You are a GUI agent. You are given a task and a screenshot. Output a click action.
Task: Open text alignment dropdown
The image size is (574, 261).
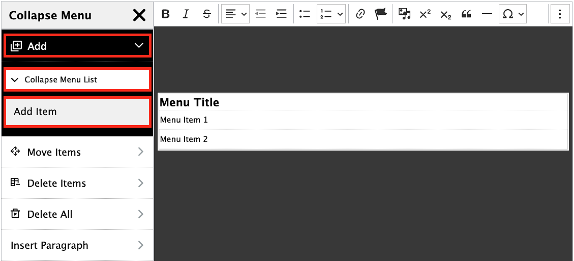(x=235, y=14)
